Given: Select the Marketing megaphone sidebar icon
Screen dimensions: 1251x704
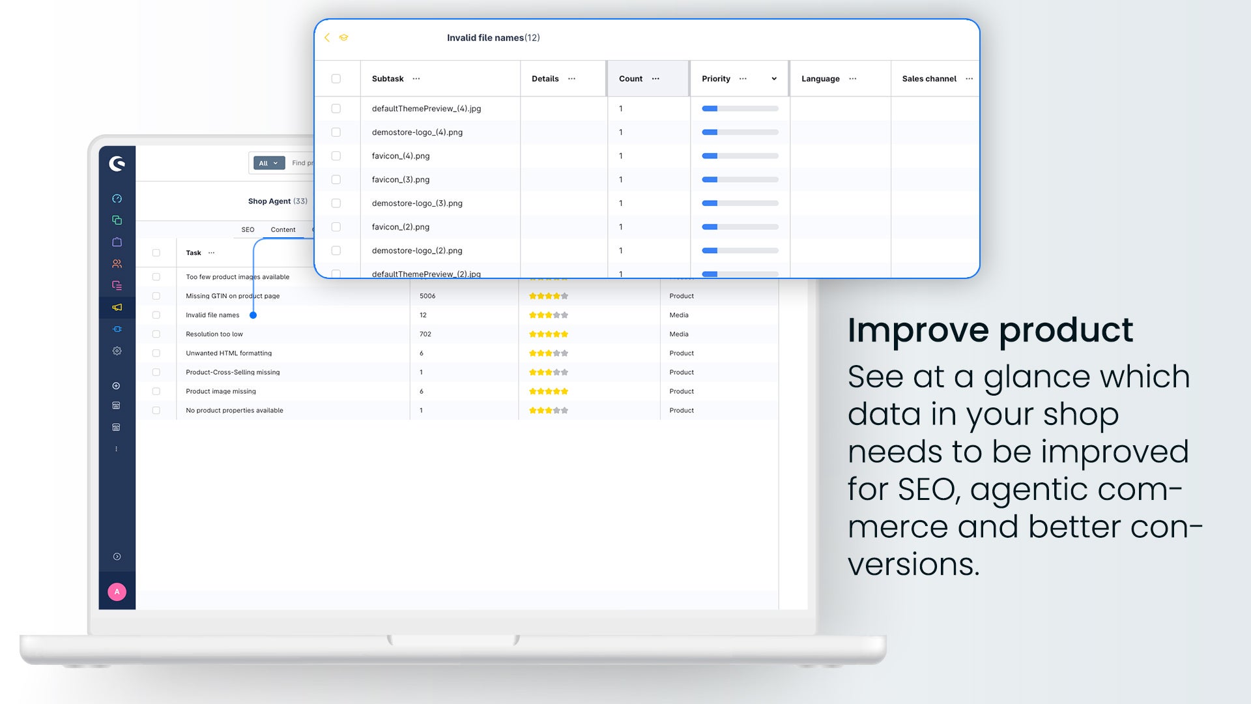Looking at the screenshot, I should click(117, 307).
